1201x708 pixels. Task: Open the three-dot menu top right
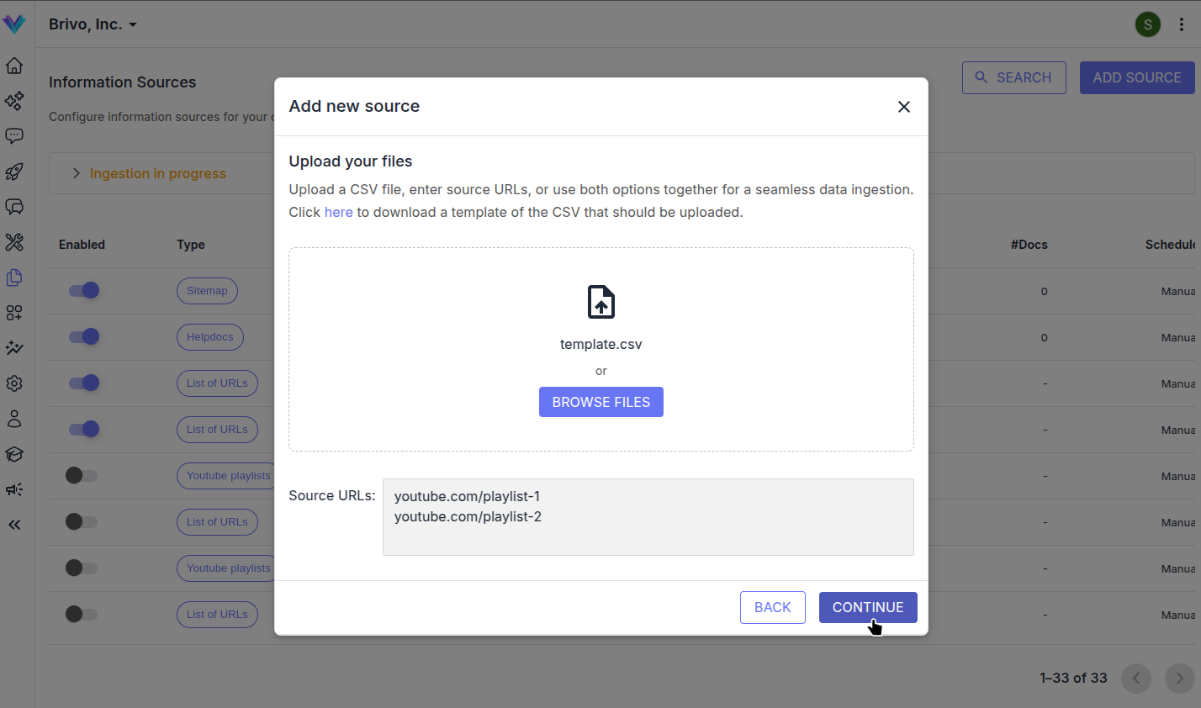tap(1182, 24)
